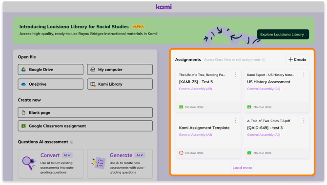Load more assignments

pyautogui.click(x=243, y=168)
